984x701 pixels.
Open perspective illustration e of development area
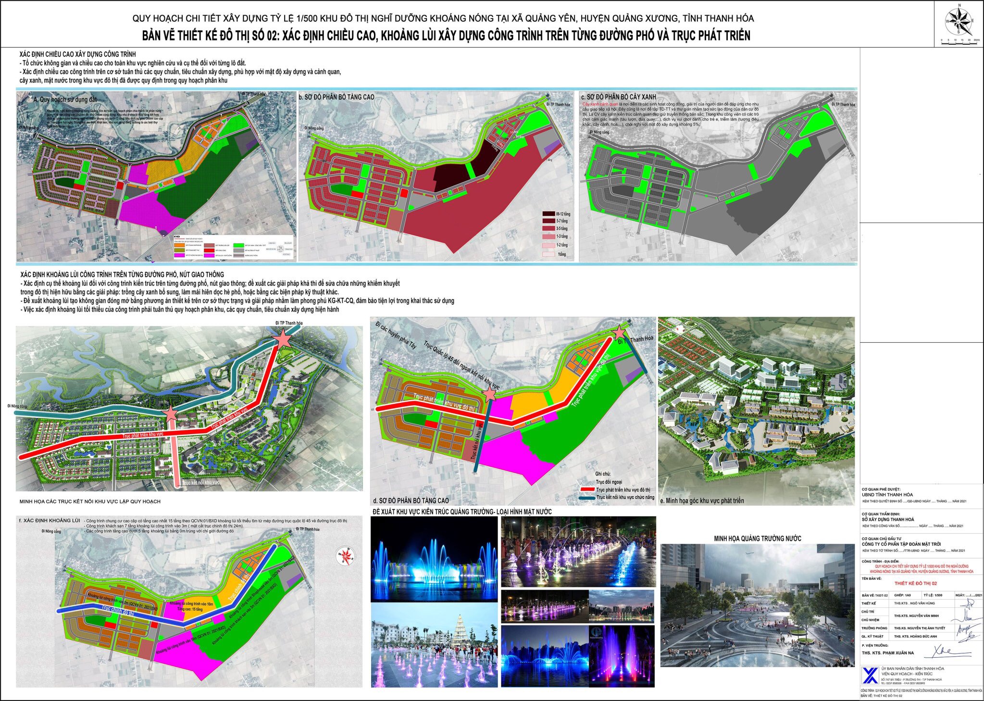point(756,411)
